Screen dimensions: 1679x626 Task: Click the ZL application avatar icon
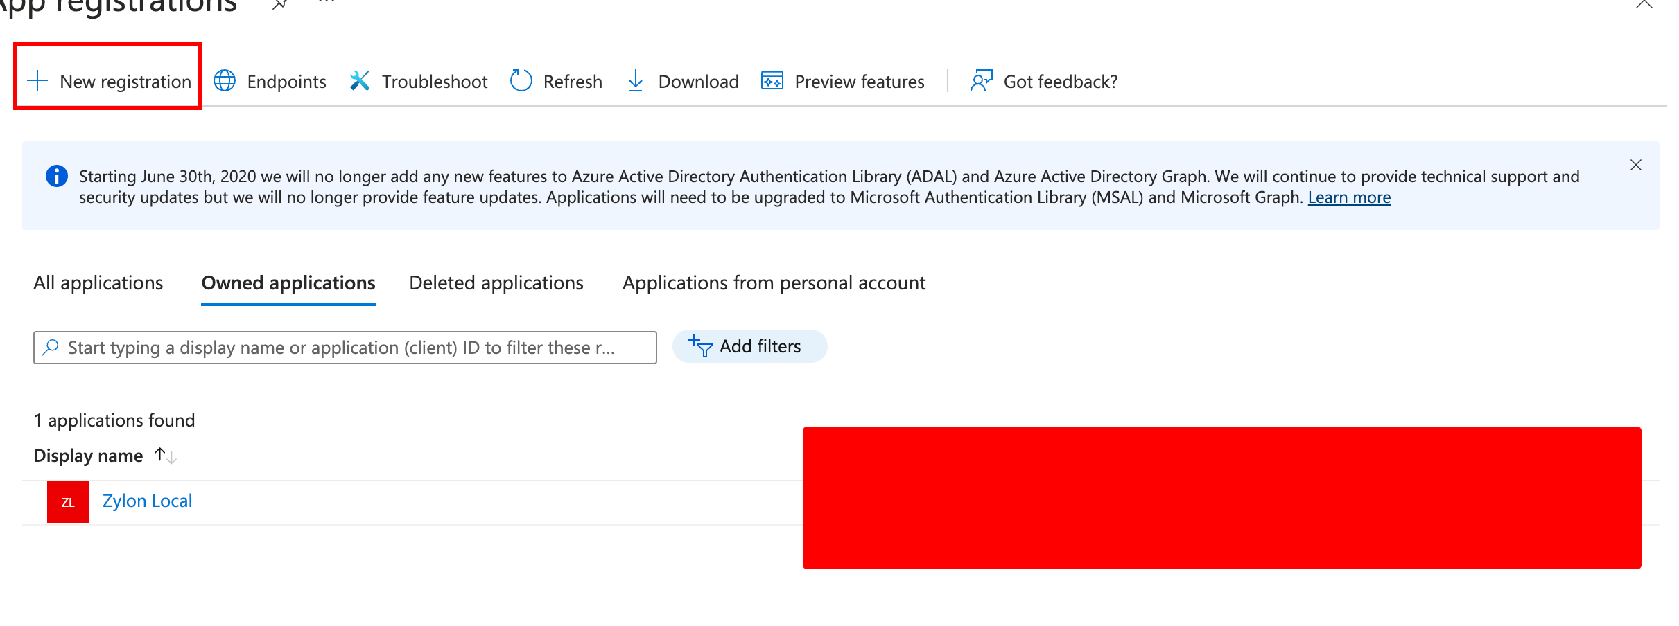tap(68, 502)
